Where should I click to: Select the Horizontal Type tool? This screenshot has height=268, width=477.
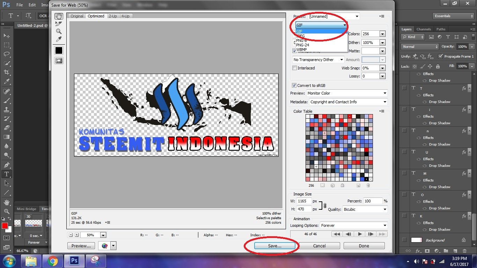click(x=7, y=174)
